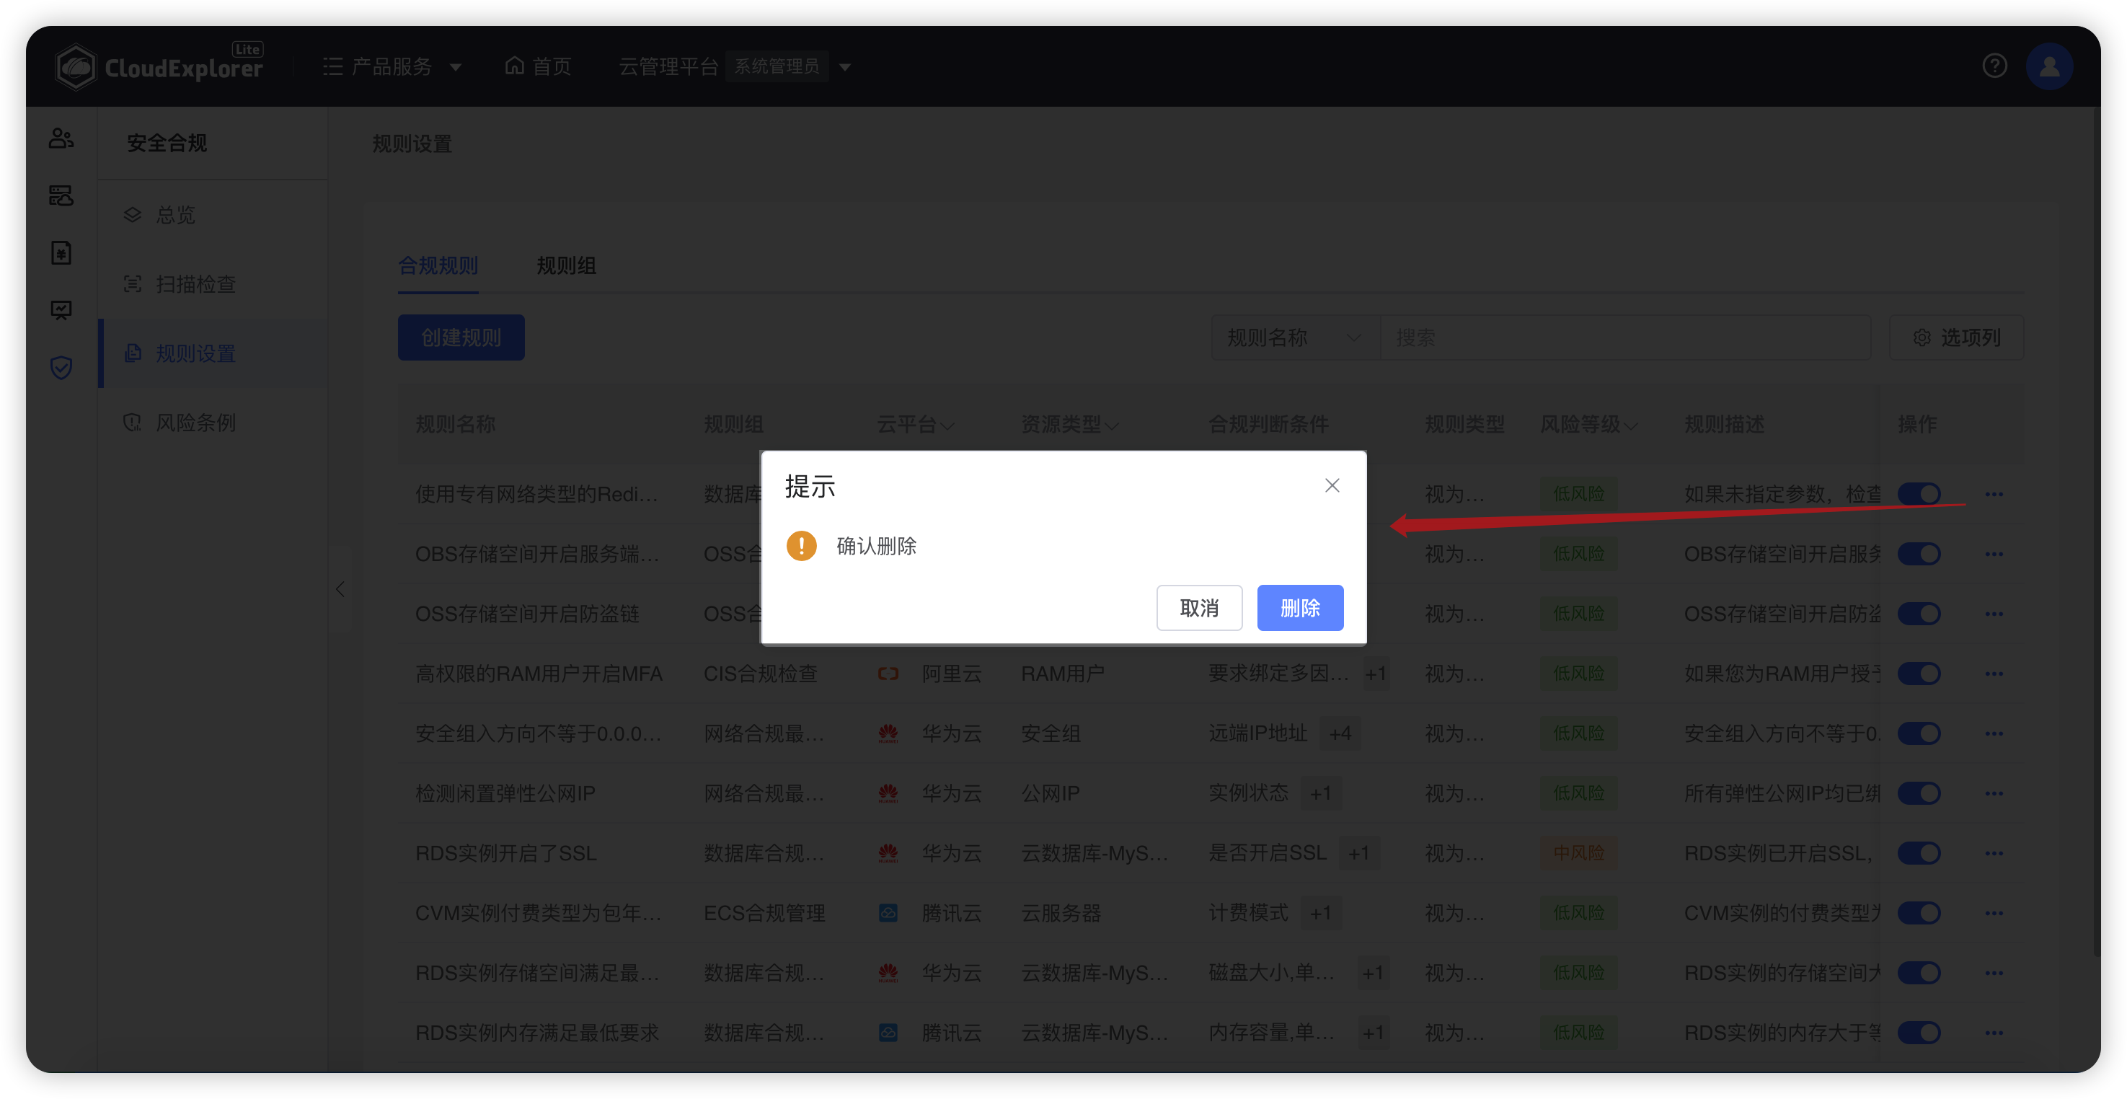Screen dimensions: 2127x1099
Task: Click the 创建规则 button
Action: coord(461,337)
